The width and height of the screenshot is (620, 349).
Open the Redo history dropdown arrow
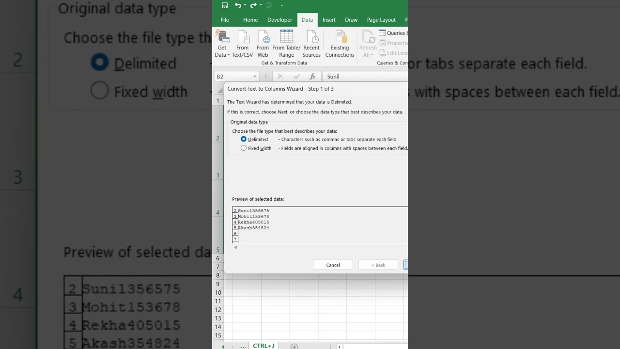(261, 5)
